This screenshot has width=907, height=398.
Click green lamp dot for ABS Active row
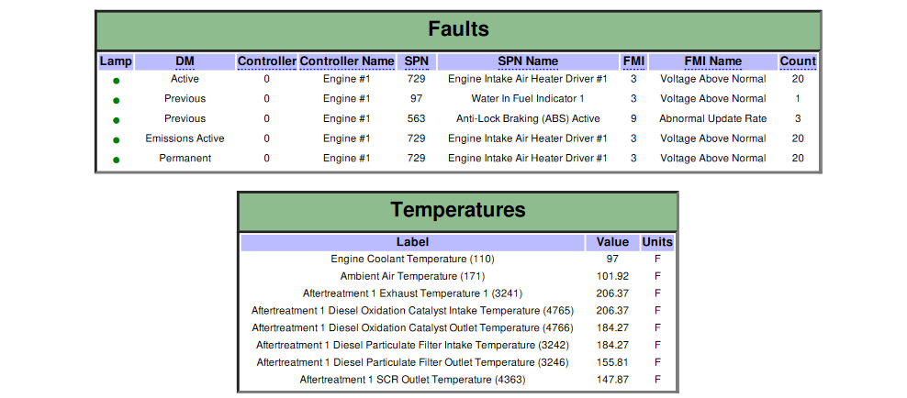(117, 120)
